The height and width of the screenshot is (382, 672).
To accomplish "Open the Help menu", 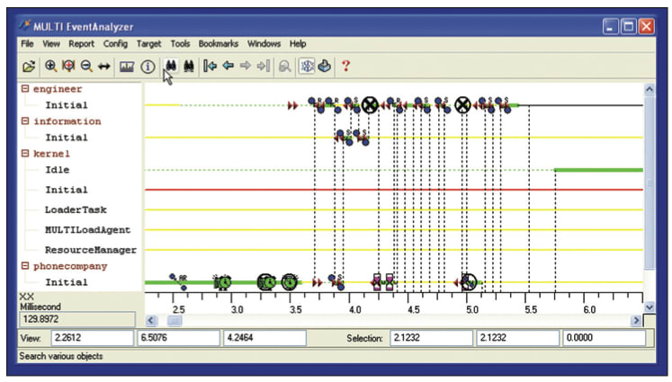I will click(298, 44).
